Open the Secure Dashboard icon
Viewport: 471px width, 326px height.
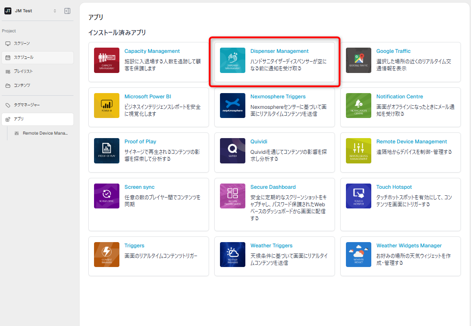[x=233, y=196]
